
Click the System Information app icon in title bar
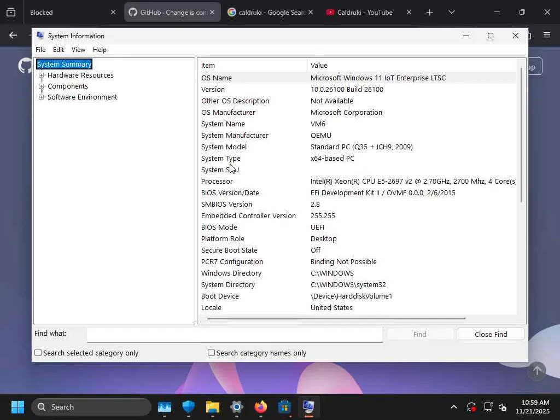tap(40, 36)
